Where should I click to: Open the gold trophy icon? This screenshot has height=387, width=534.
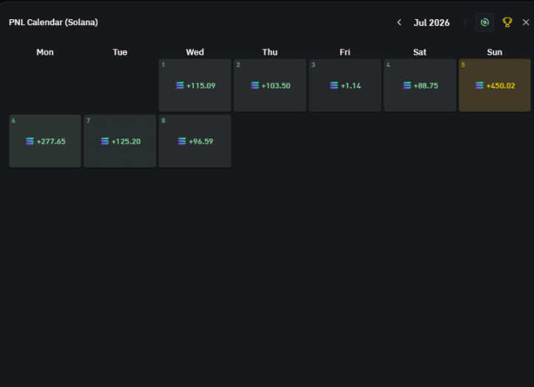(x=507, y=22)
